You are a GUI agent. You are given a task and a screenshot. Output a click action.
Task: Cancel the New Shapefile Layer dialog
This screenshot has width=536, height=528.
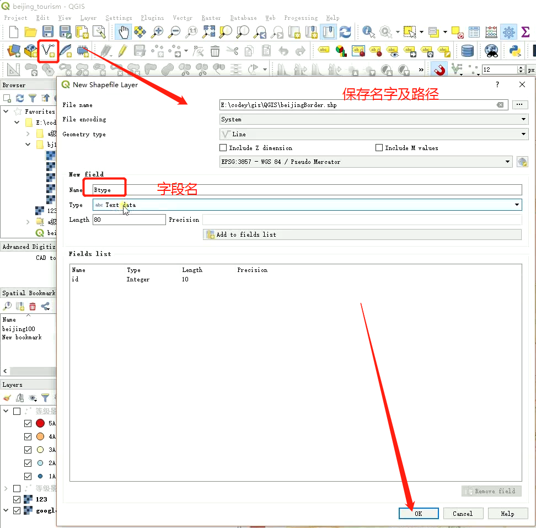[463, 514]
